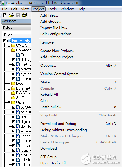Click the header file icon under Common
The width and height of the screenshot is (122, 167).
click(18, 55)
